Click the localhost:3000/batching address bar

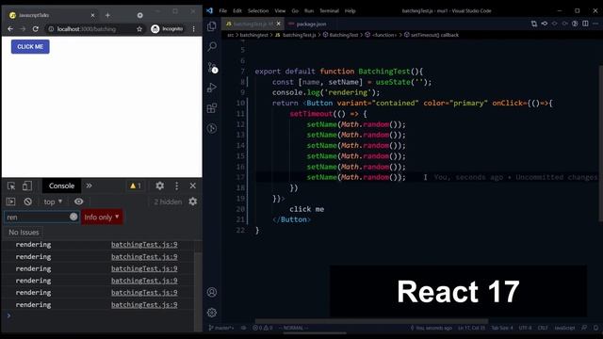(87, 29)
